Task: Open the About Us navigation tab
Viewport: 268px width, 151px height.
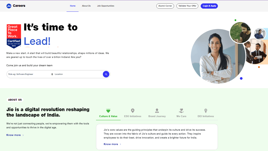Action: point(86,6)
